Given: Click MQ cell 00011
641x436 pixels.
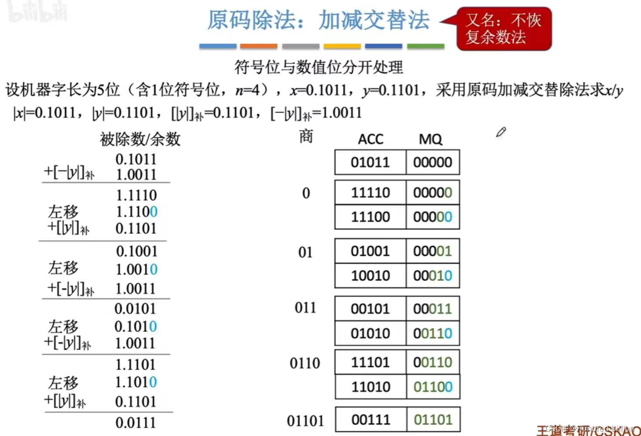Looking at the screenshot, I should 433,309.
